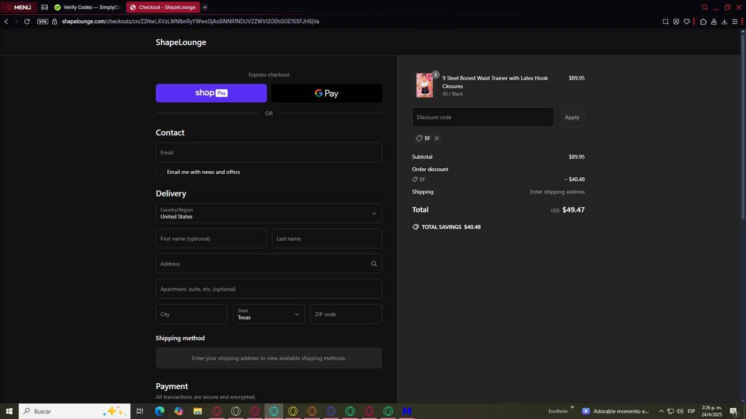Open a new tab with plus button
This screenshot has height=419, width=746.
pyautogui.click(x=205, y=7)
